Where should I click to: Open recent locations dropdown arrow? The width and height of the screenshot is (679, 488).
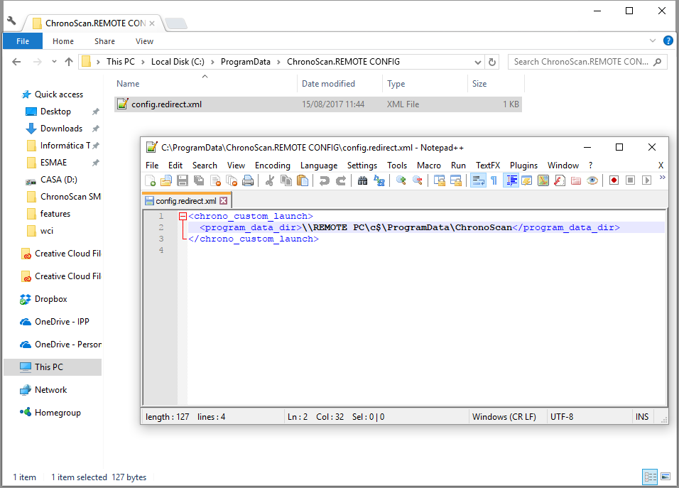tap(54, 62)
